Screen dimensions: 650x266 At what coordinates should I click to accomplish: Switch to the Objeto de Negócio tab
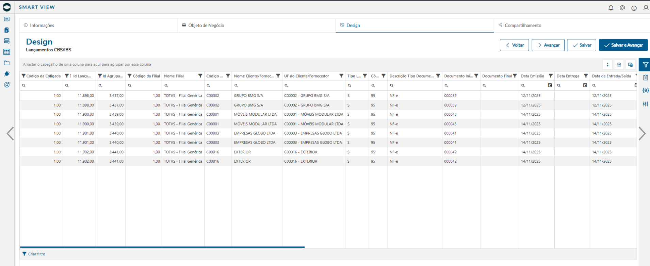(203, 26)
